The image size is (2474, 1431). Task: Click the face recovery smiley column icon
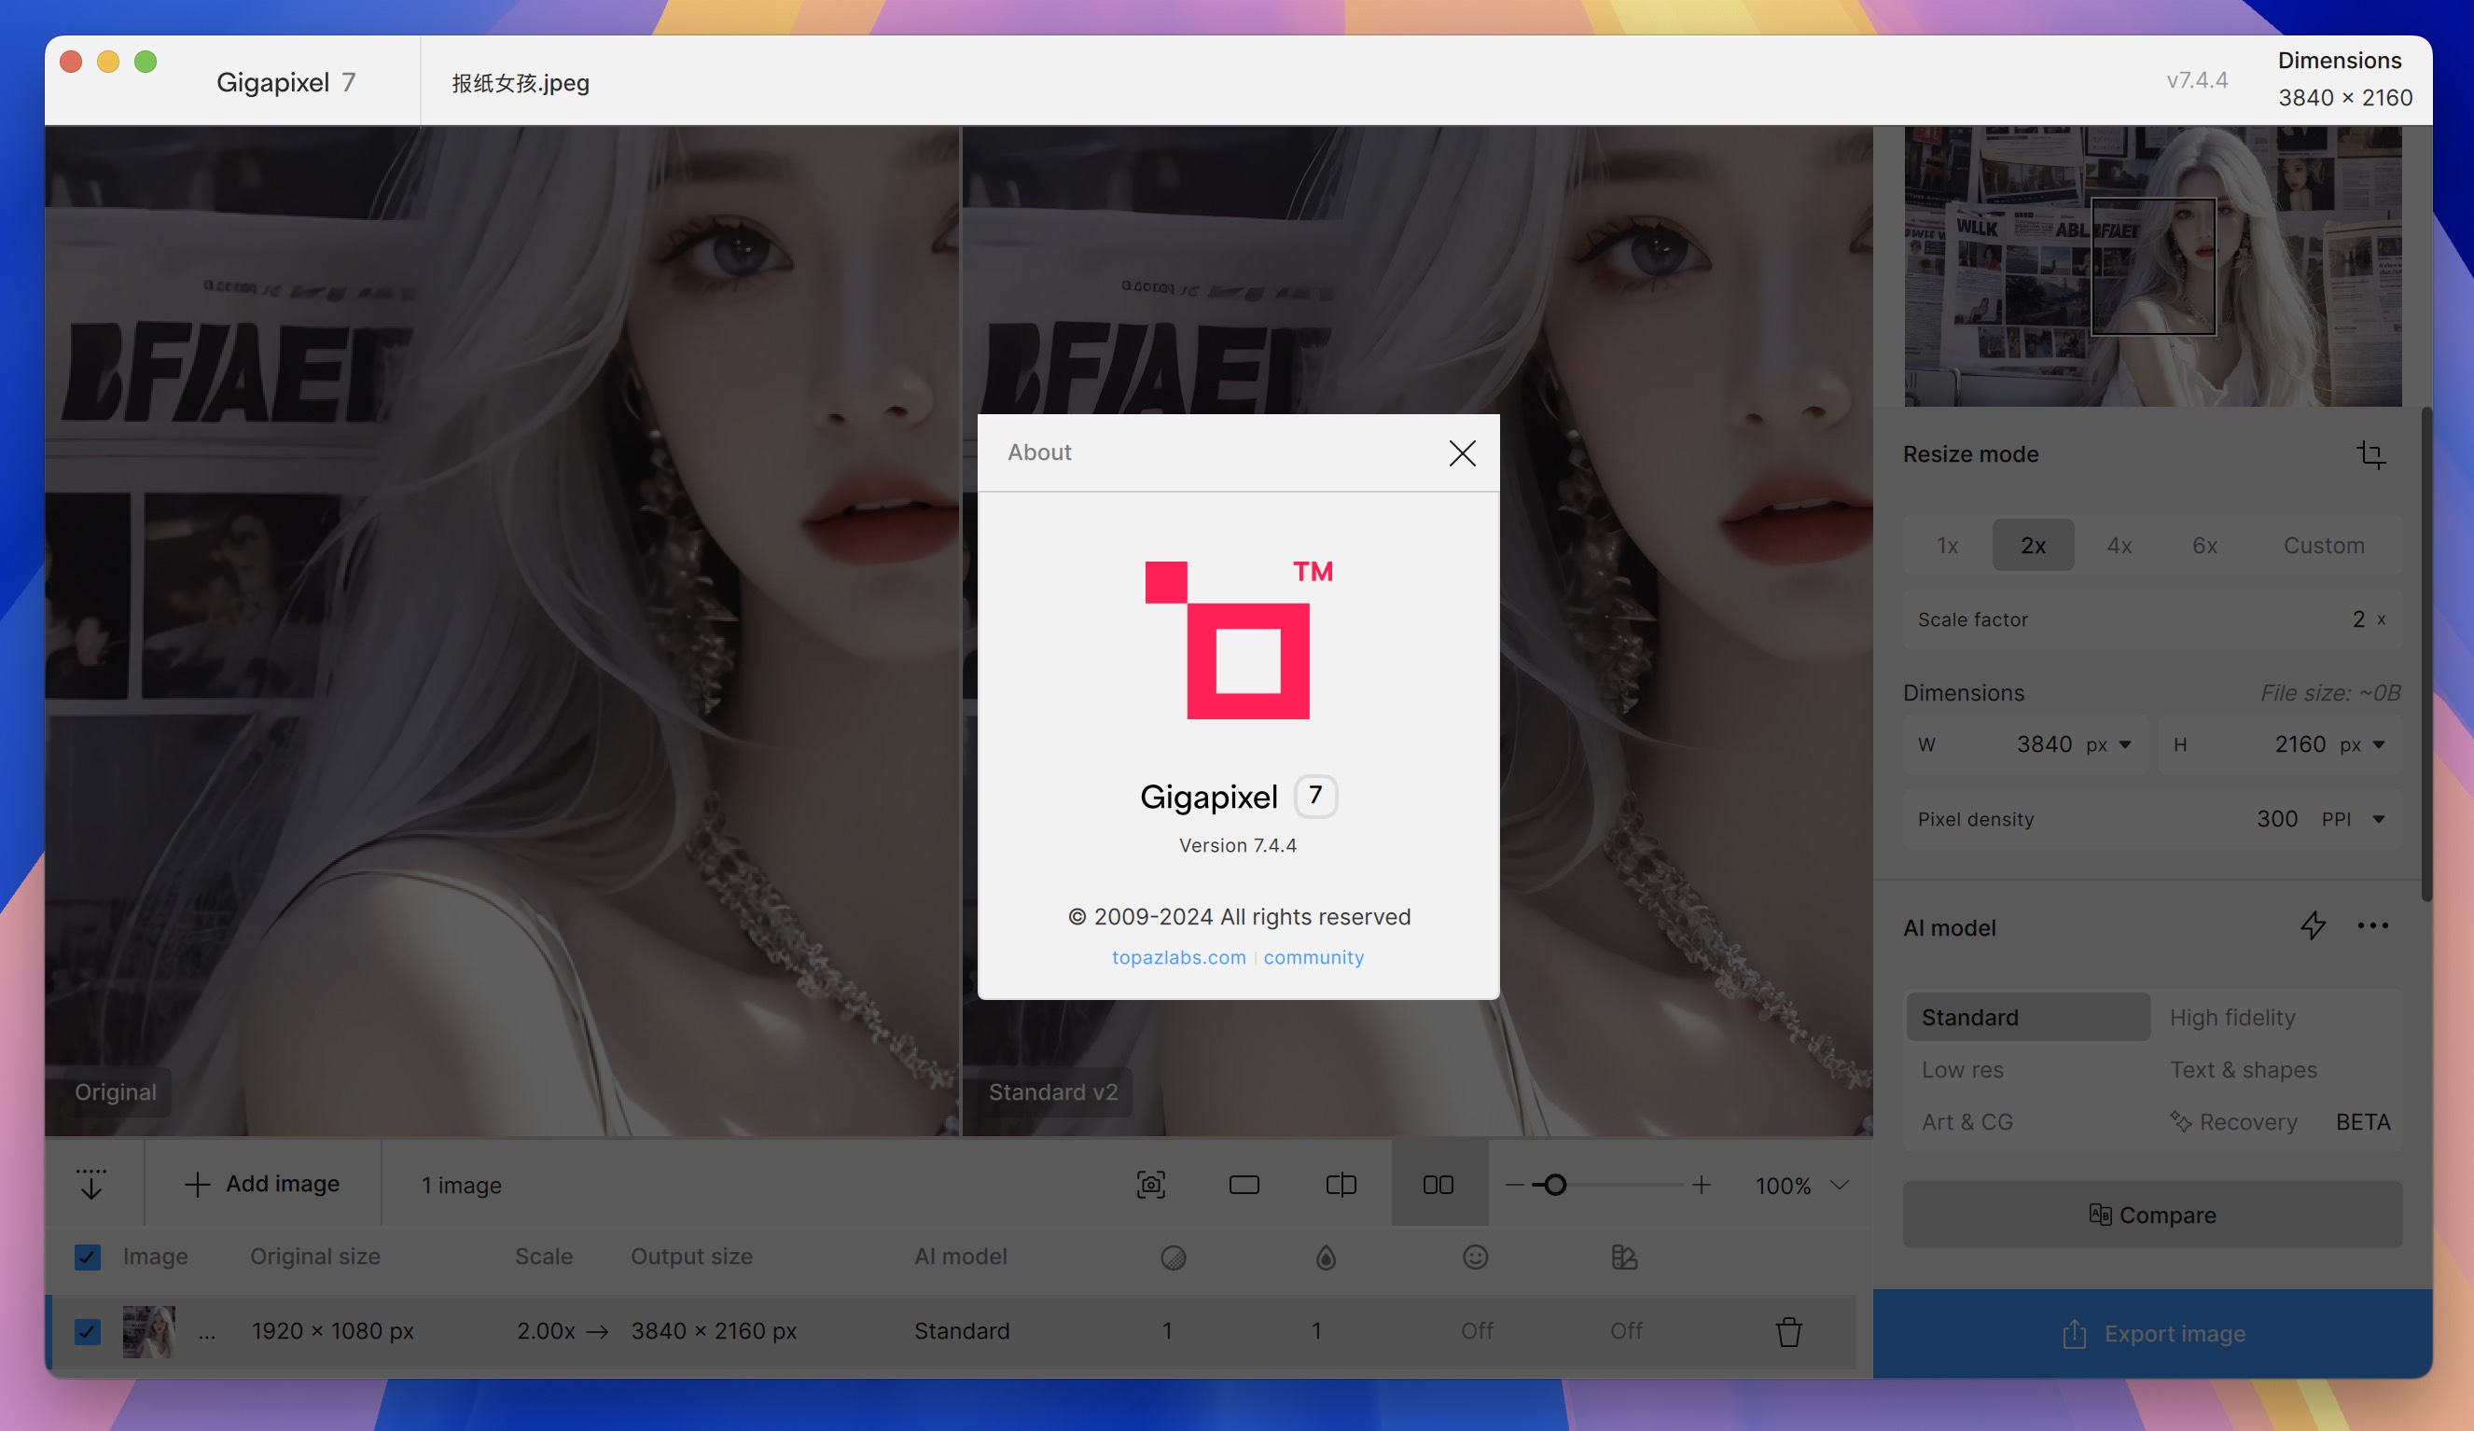coord(1475,1257)
